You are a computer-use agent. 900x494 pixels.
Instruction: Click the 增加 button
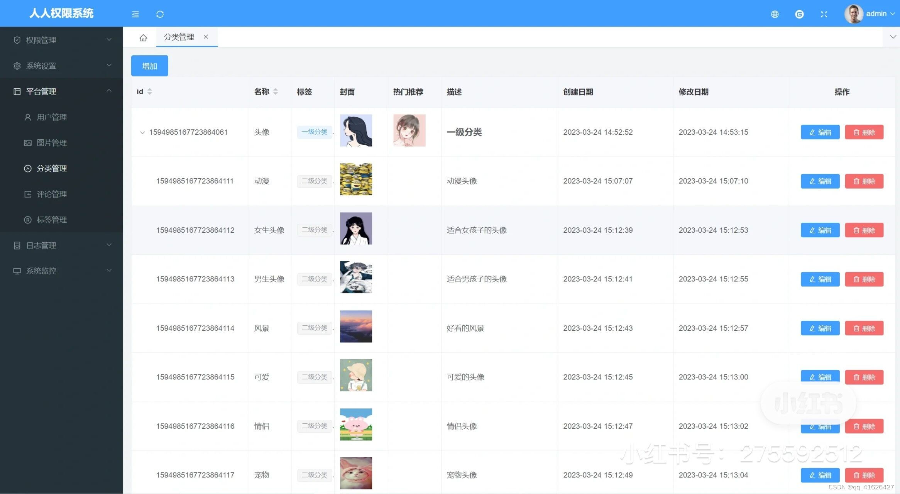point(149,66)
